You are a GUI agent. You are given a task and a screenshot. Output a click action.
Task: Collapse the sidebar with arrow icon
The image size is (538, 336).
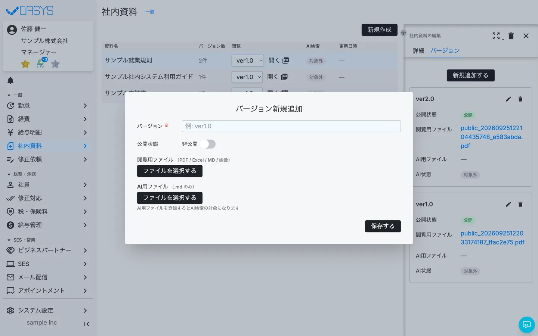[x=86, y=324]
